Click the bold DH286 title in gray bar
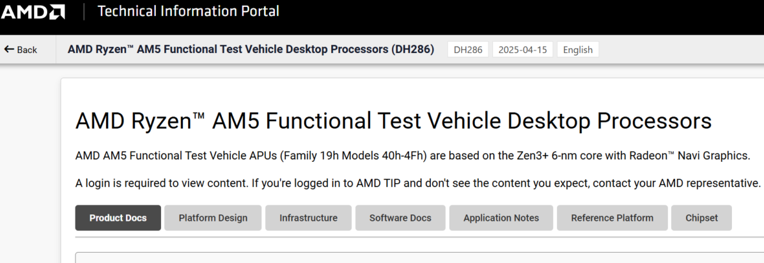The height and width of the screenshot is (263, 764). click(251, 50)
